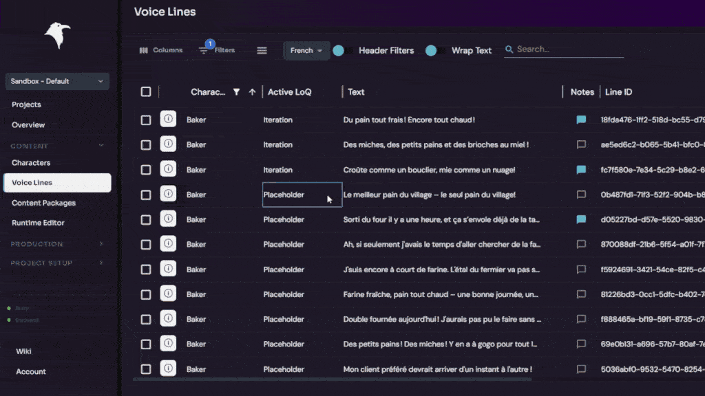Open info for the 'J'suis encore à court' row
This screenshot has width=705, height=396.
tap(168, 269)
